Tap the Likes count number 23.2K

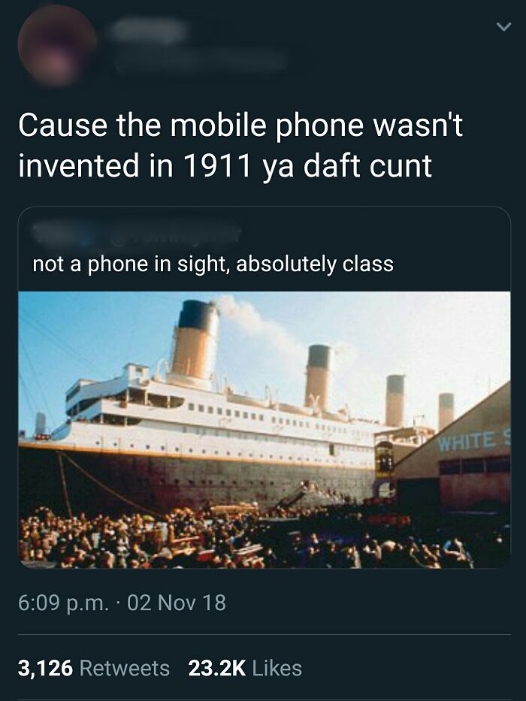(x=217, y=669)
